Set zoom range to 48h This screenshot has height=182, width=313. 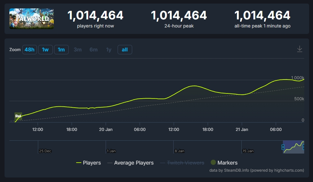coord(29,49)
